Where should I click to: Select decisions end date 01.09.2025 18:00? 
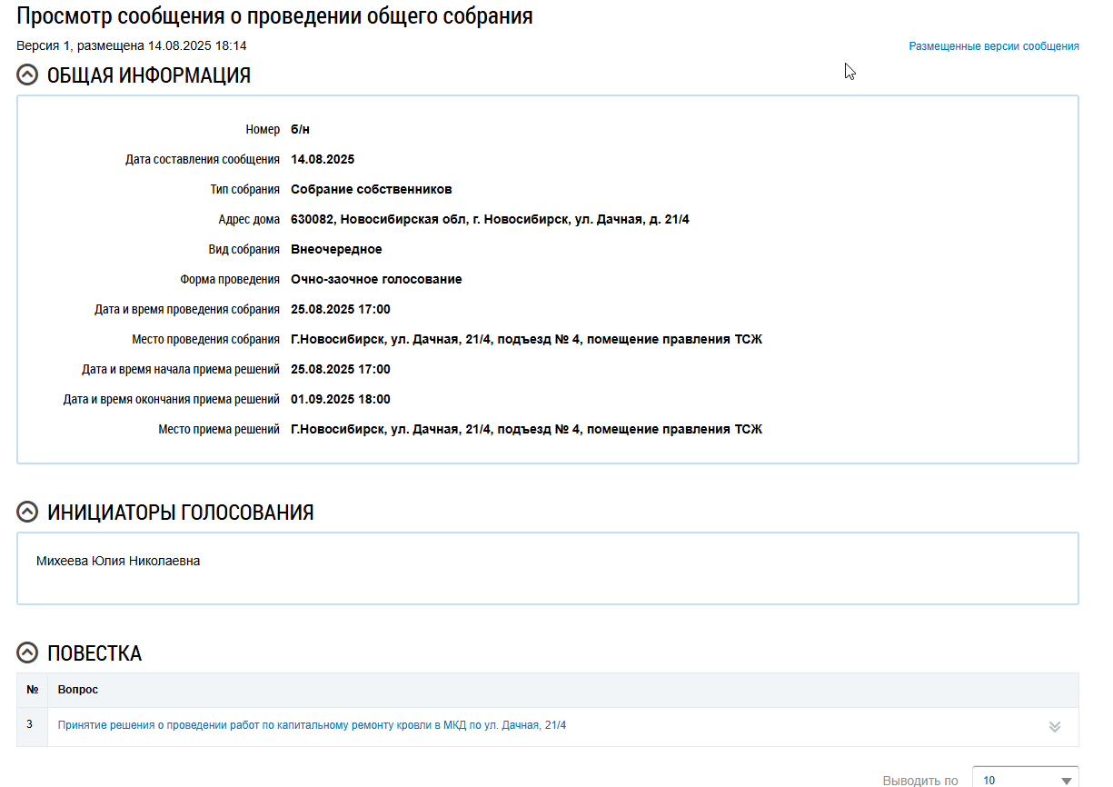[x=341, y=400]
